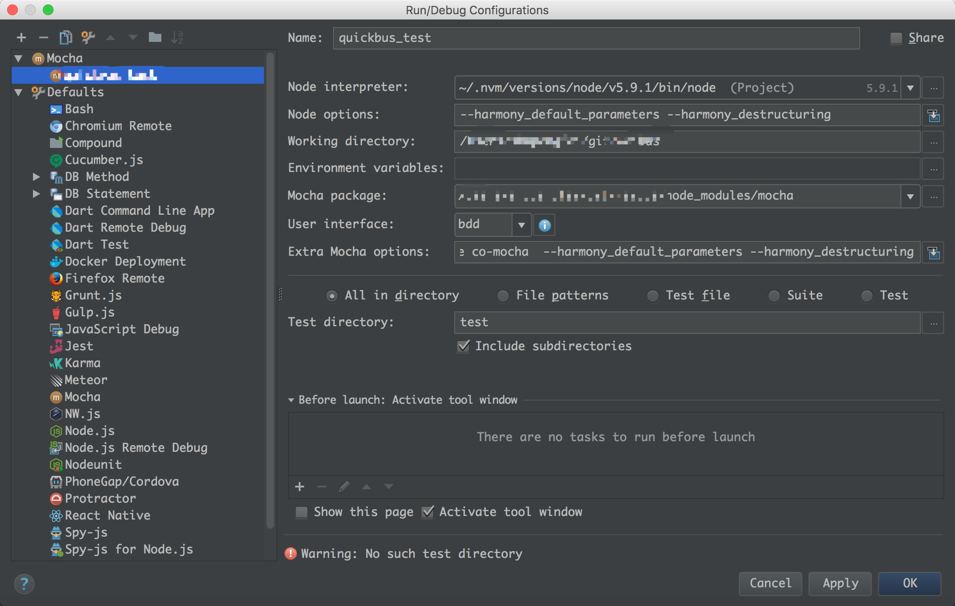This screenshot has height=606, width=955.
Task: Select the Test file radio button
Action: pos(653,296)
